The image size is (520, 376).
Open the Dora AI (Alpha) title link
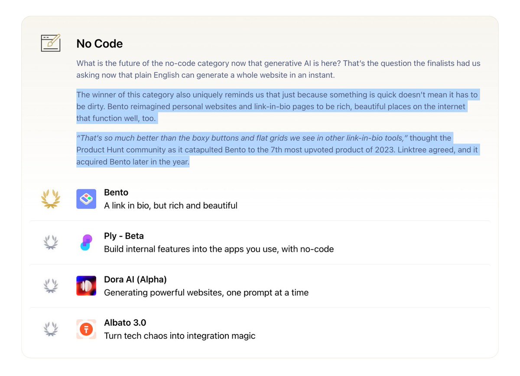click(x=135, y=279)
